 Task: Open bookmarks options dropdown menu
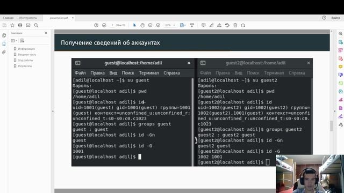click(13, 41)
